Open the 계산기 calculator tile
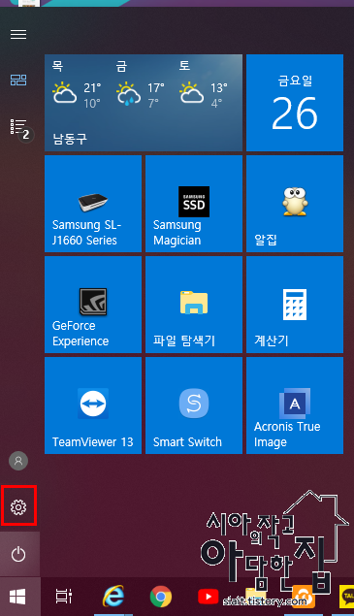This screenshot has height=616, width=354. tap(295, 305)
